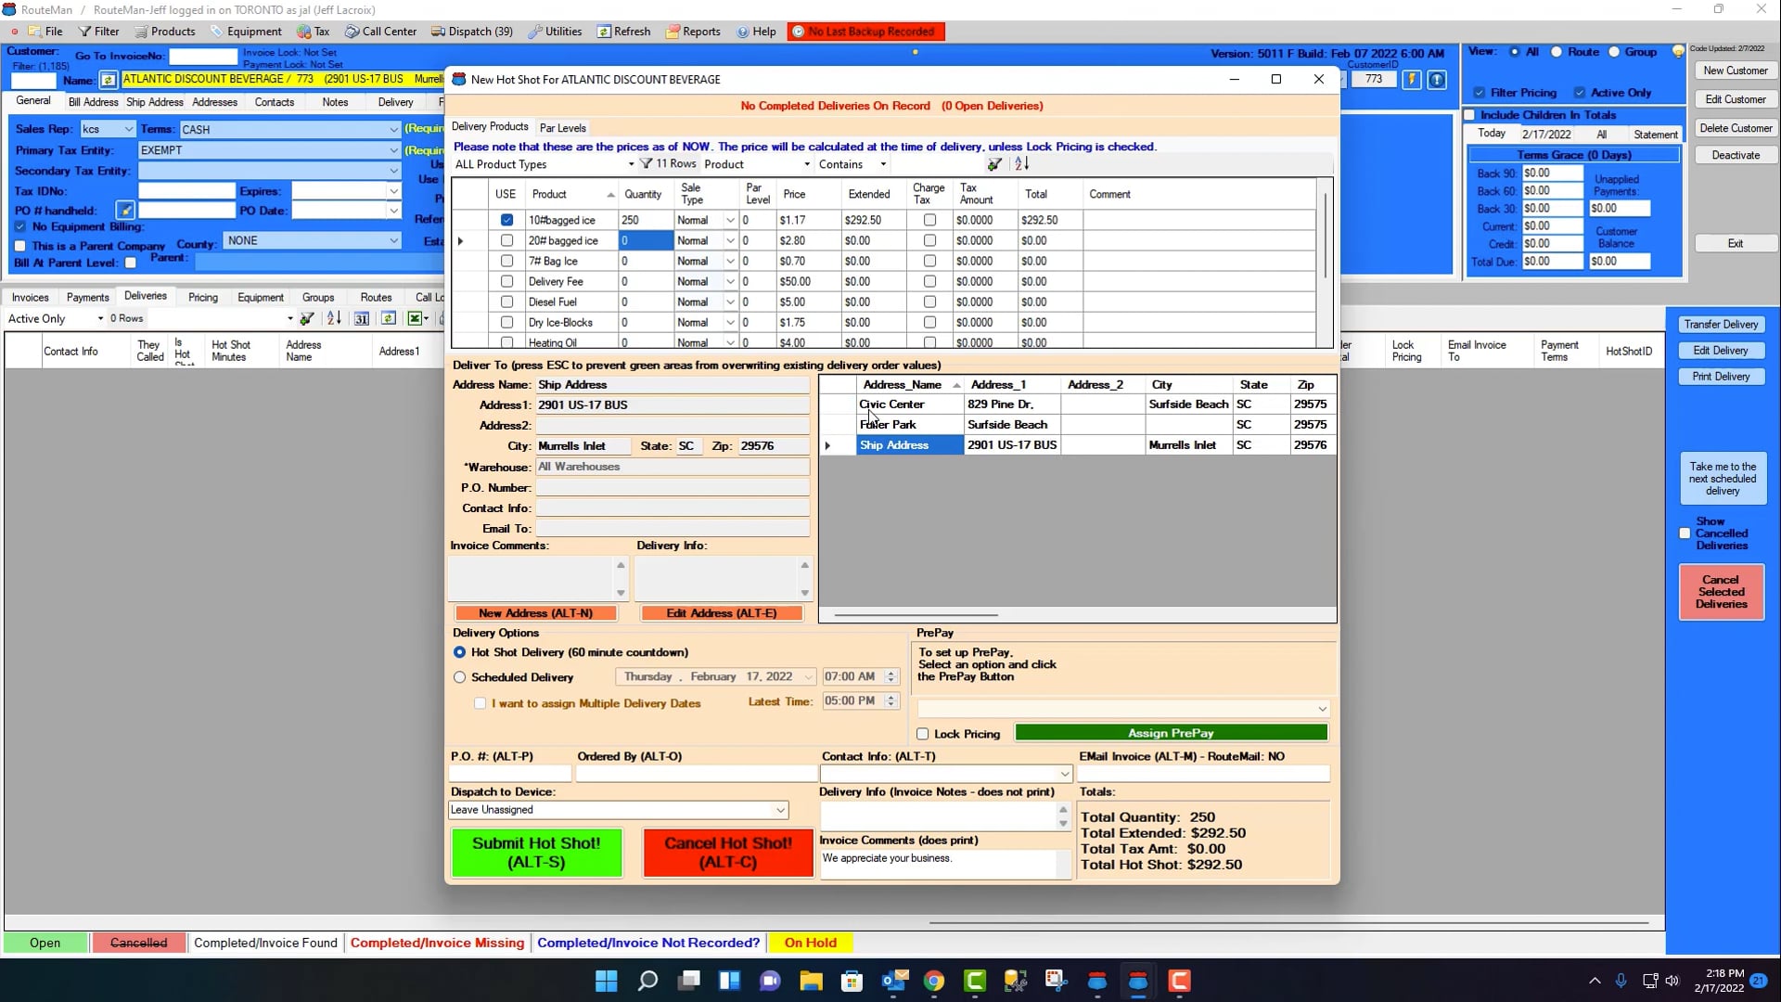Viewport: 1781px width, 1002px height.
Task: Click the edit icon beside PO # handheld
Action: pyautogui.click(x=125, y=211)
